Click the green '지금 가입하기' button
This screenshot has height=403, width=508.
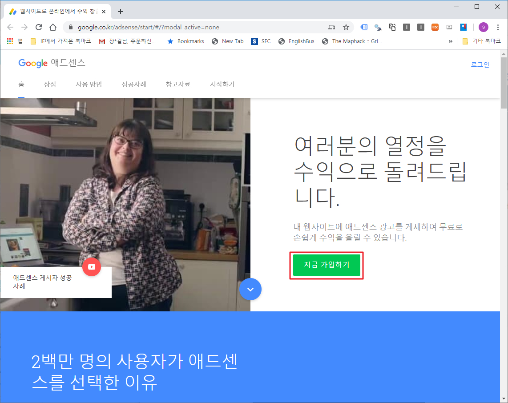point(327,265)
